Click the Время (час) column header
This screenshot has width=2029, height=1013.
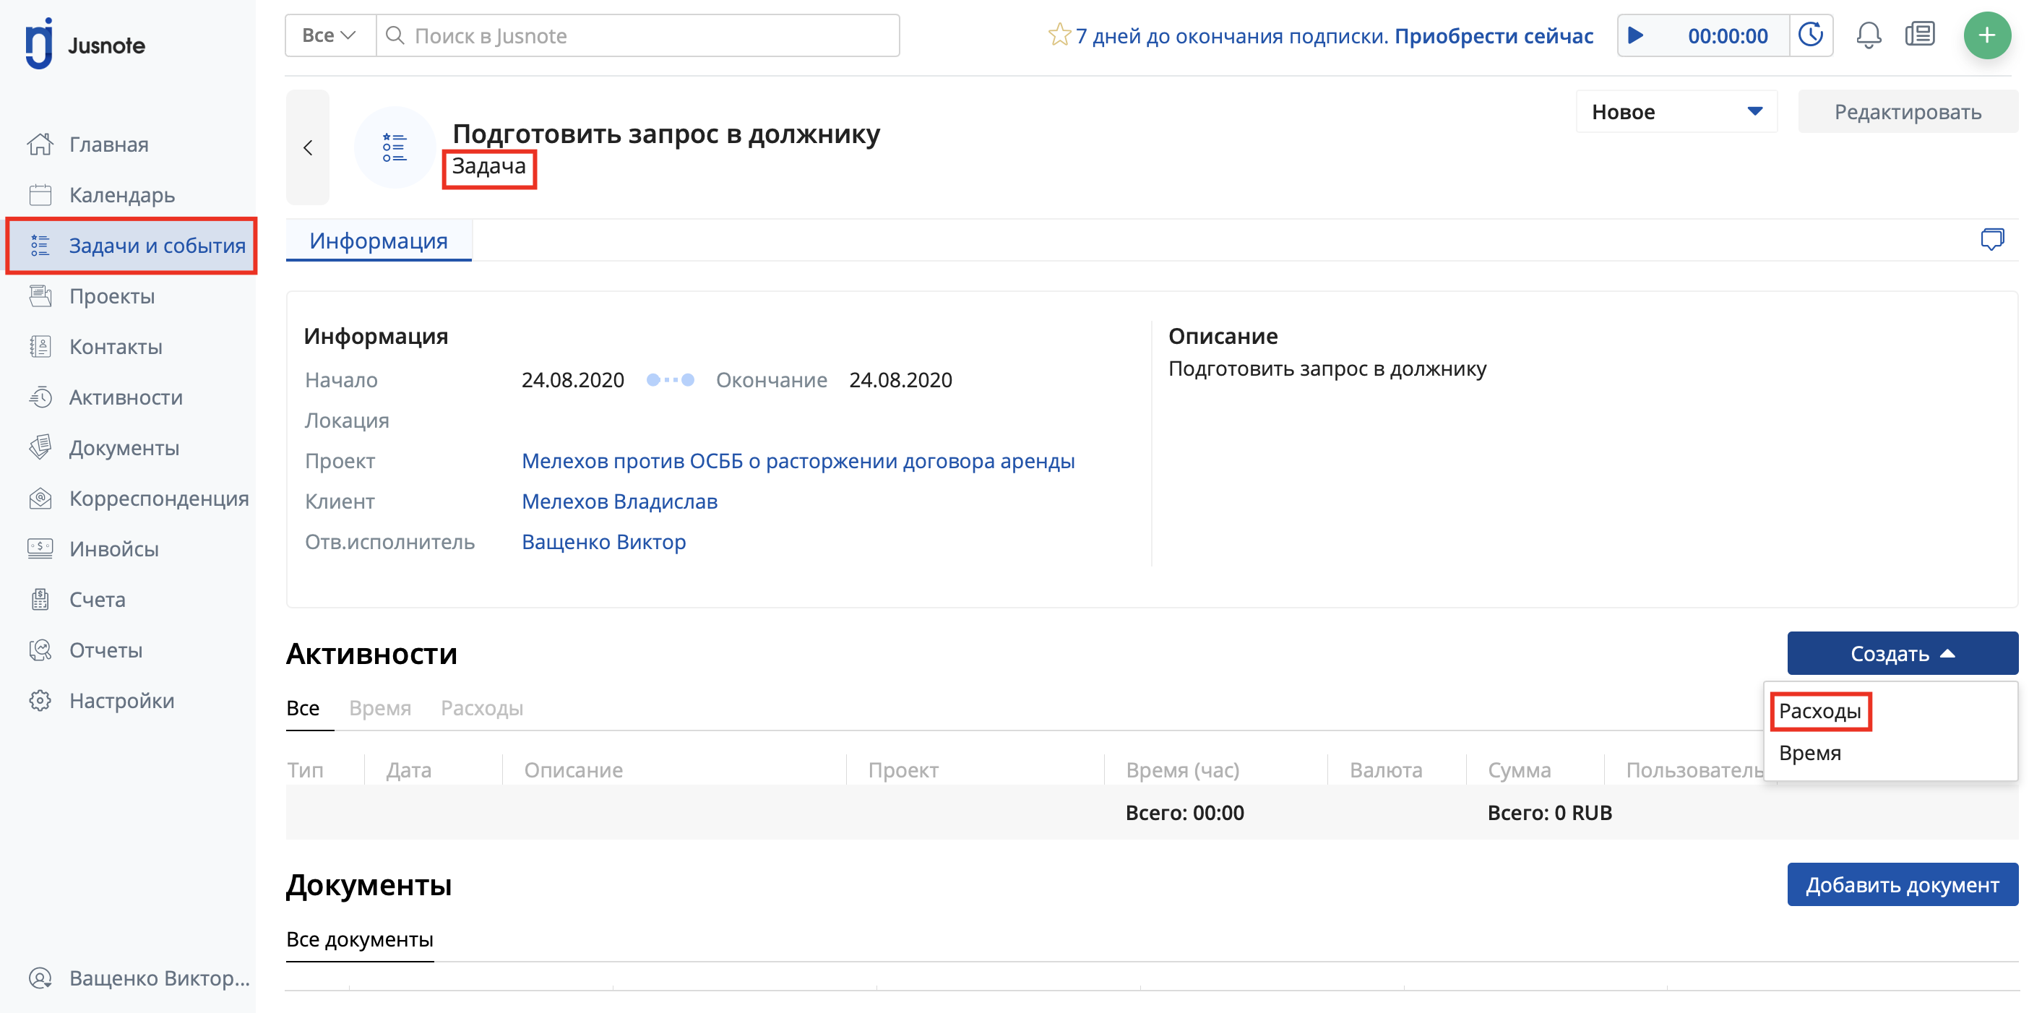click(x=1182, y=770)
